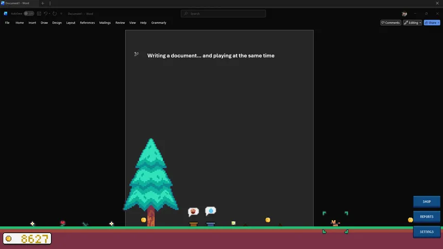Screen dimensions: 443x249
Task: Open the game SHOP button
Action: click(427, 202)
